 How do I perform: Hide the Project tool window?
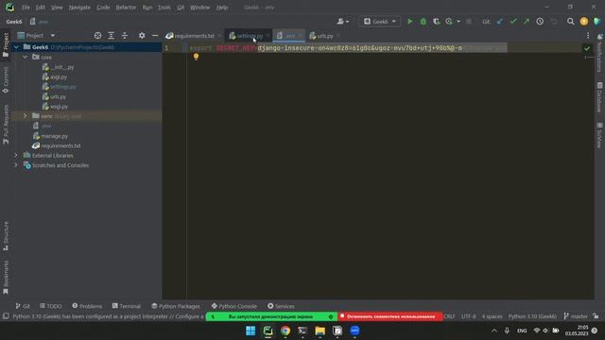click(x=155, y=36)
